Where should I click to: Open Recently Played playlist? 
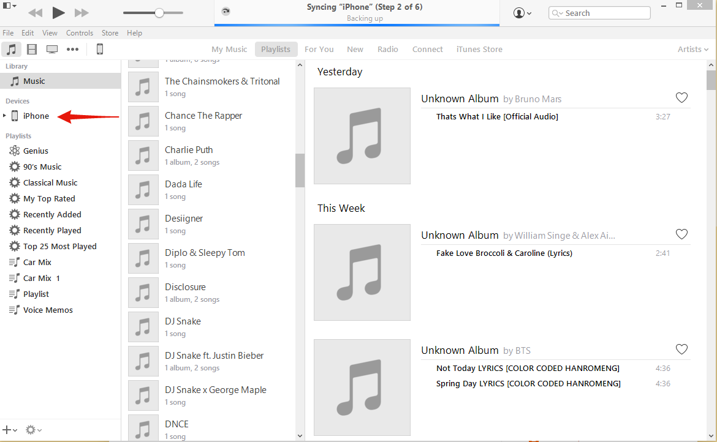(45, 231)
